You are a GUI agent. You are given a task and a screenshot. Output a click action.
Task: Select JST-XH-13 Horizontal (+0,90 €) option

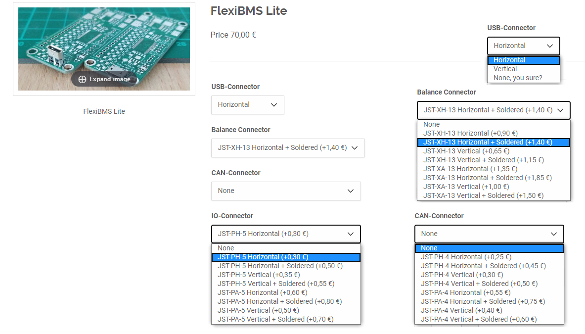[x=470, y=134]
